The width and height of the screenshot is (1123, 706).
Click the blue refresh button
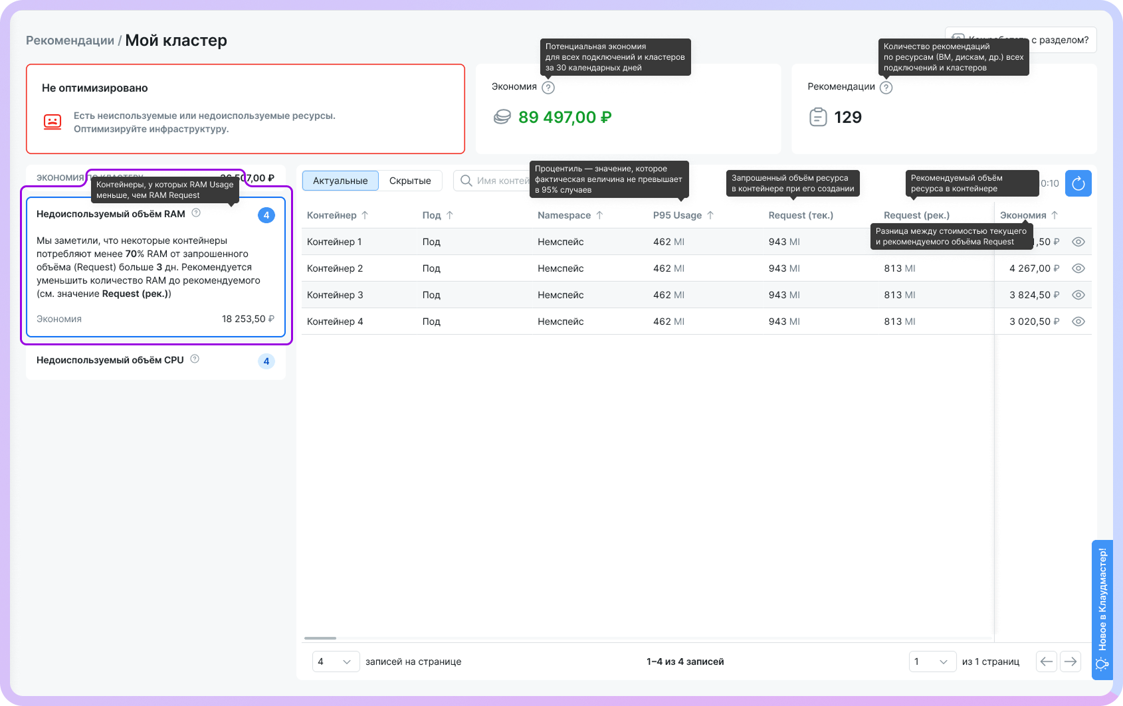pyautogui.click(x=1078, y=183)
